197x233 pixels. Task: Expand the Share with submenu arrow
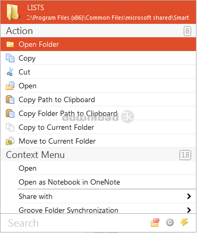coord(189,196)
